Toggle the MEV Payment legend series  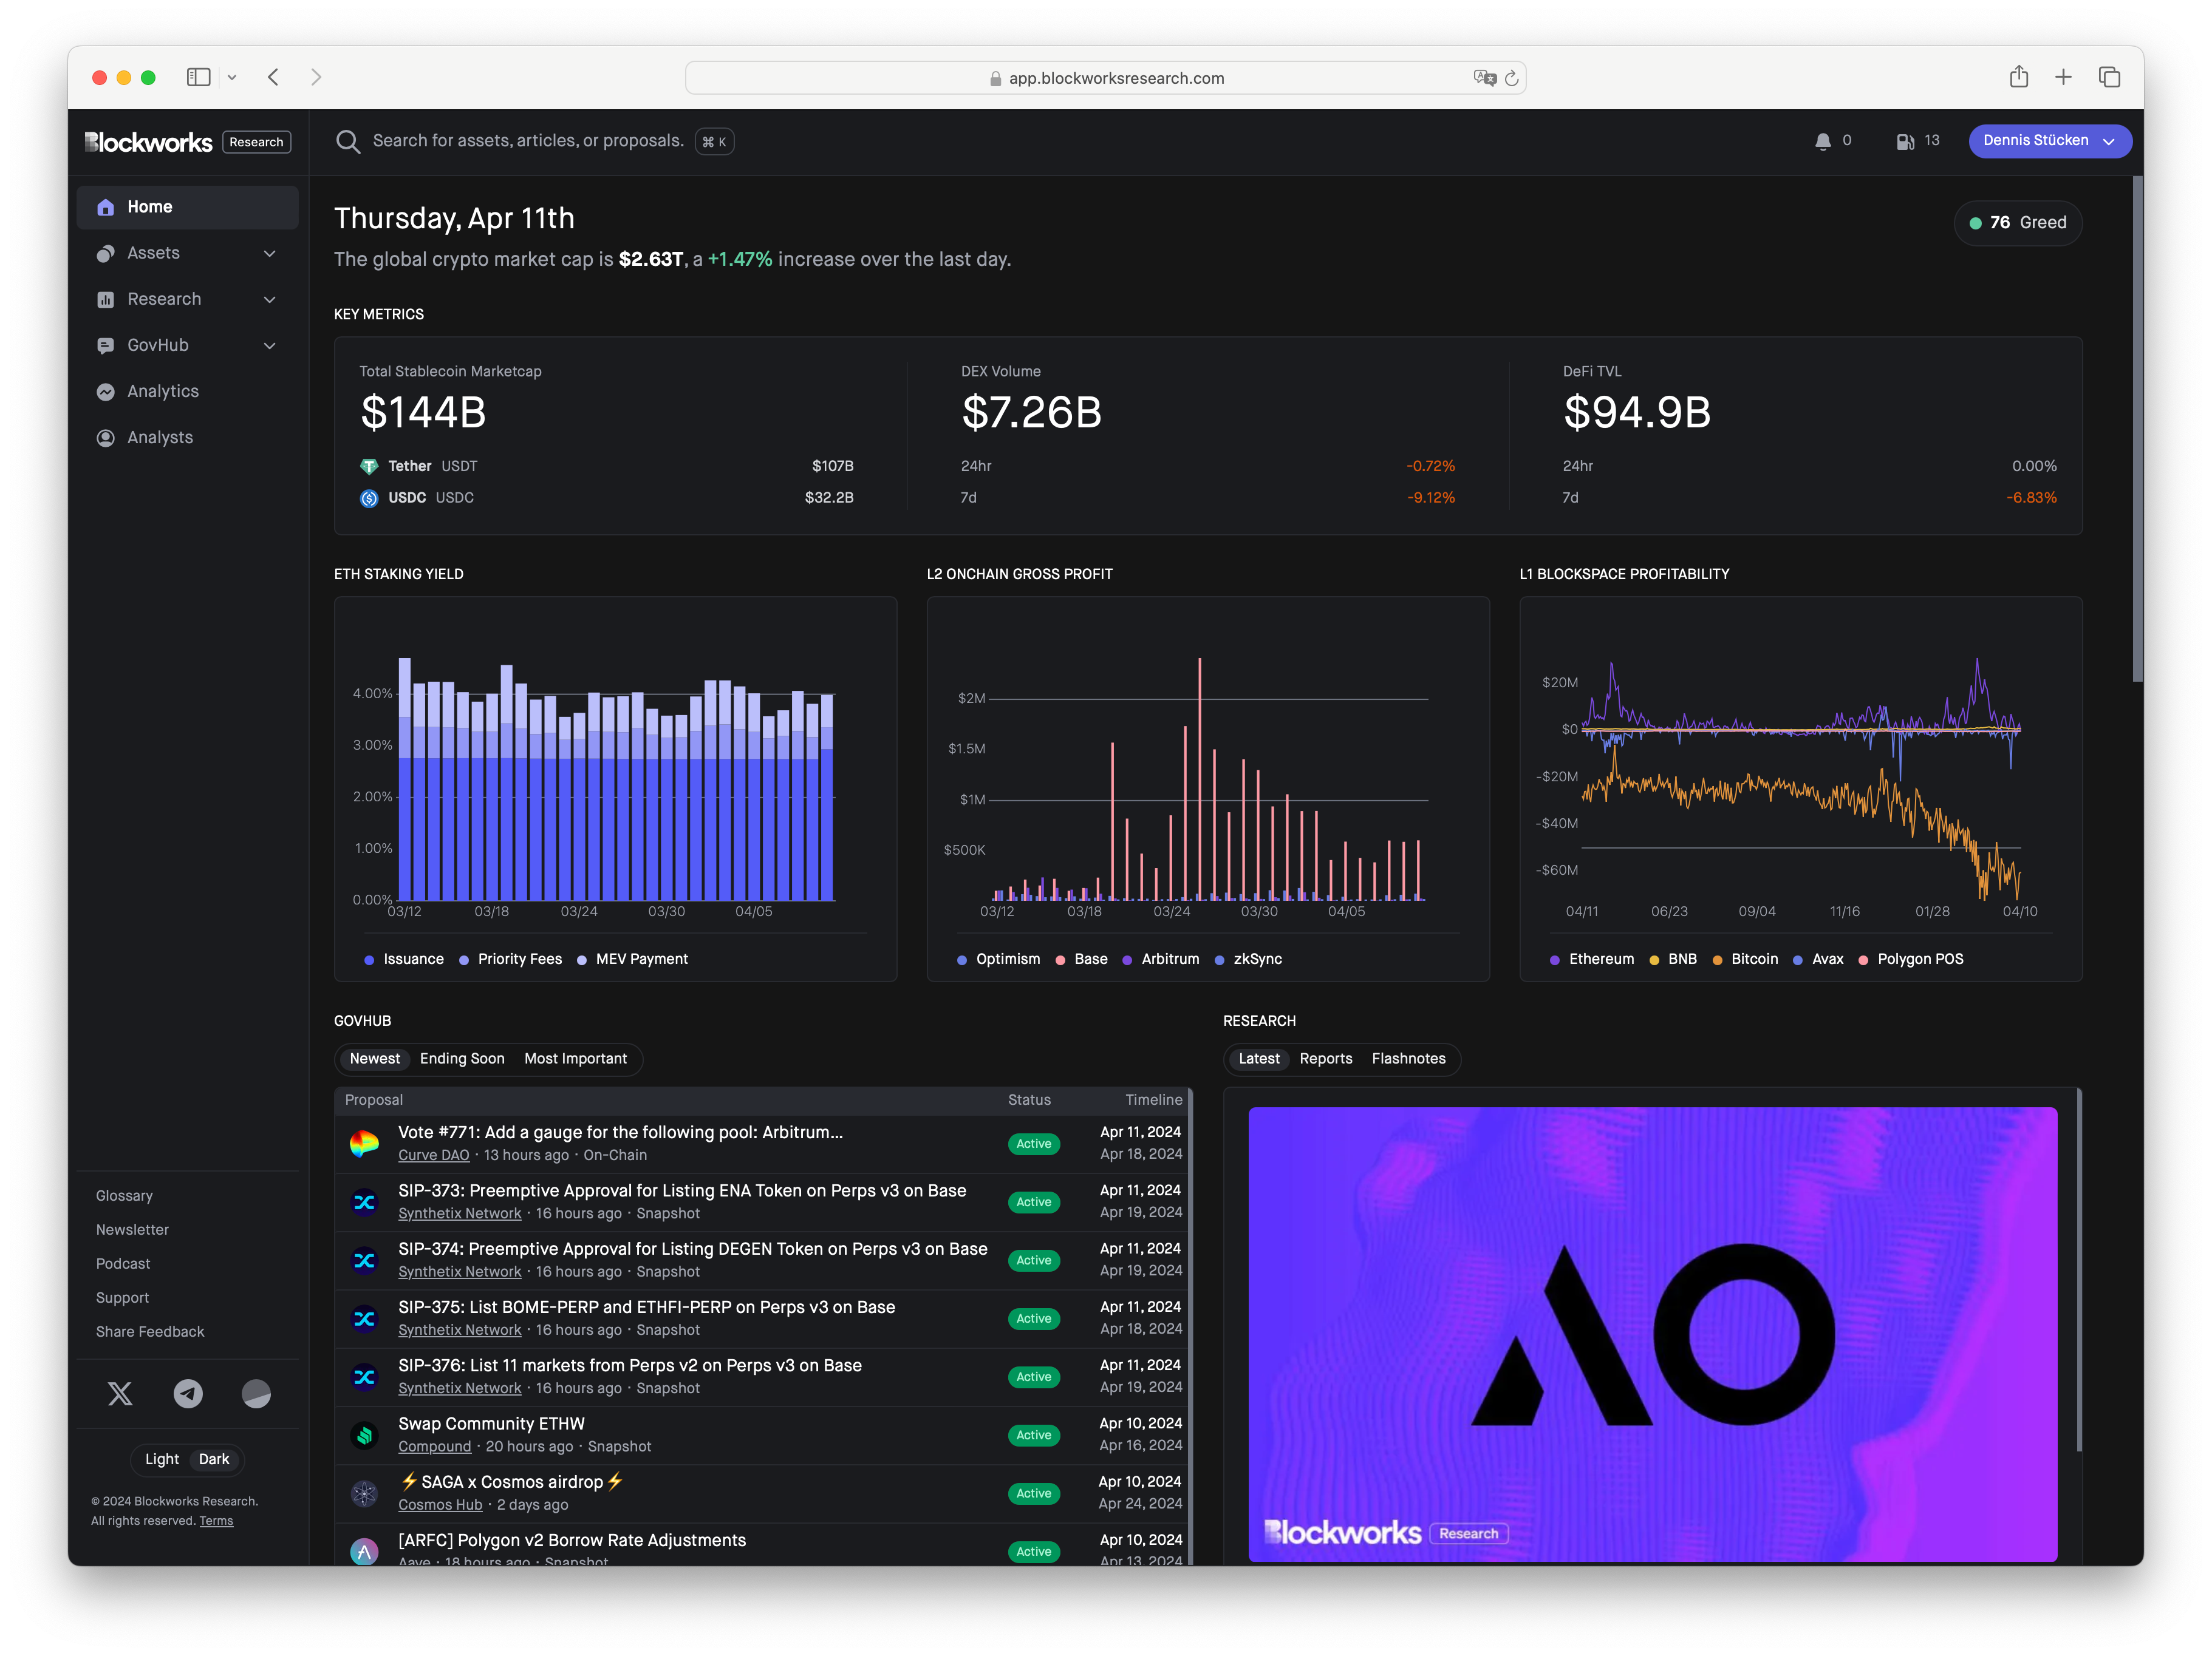tap(632, 959)
